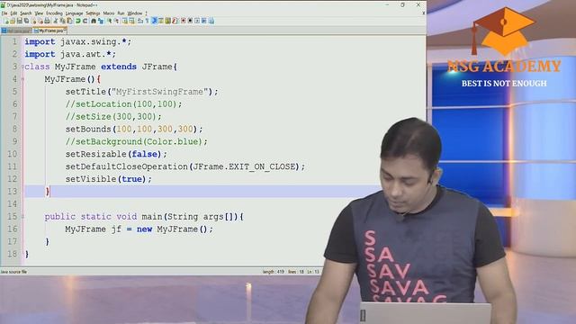Open the Encoding menu

(x=54, y=13)
